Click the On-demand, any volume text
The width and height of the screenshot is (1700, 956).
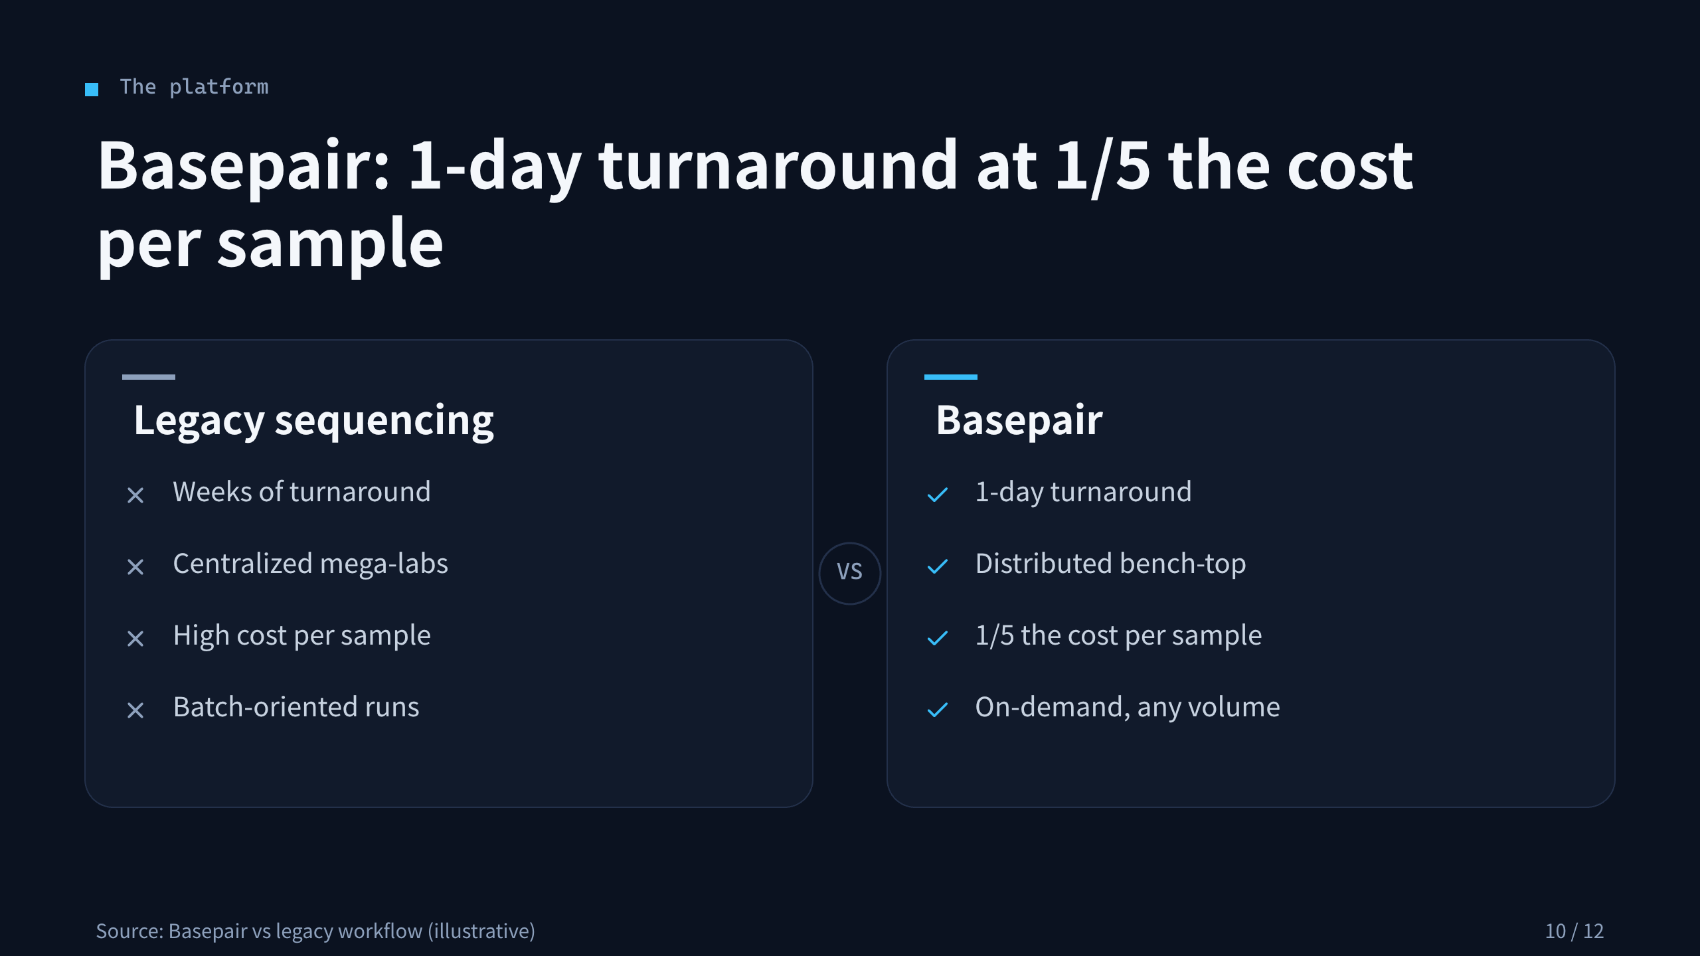tap(1128, 707)
